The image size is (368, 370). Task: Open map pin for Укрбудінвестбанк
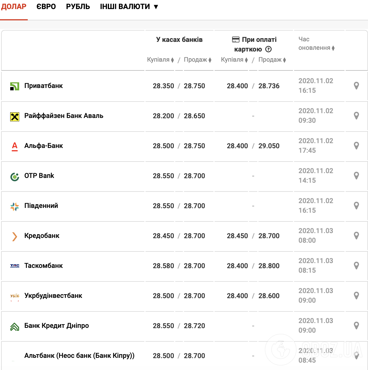click(x=356, y=296)
